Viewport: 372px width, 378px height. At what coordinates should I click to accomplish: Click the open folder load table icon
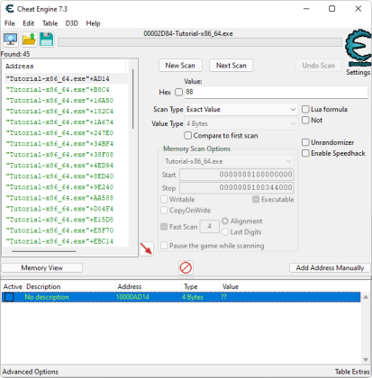tap(29, 40)
